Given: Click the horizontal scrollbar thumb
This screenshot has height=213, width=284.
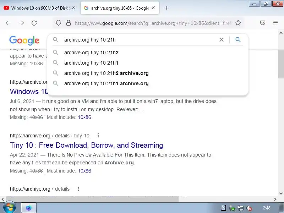Looking at the screenshot, I should coord(92,200).
